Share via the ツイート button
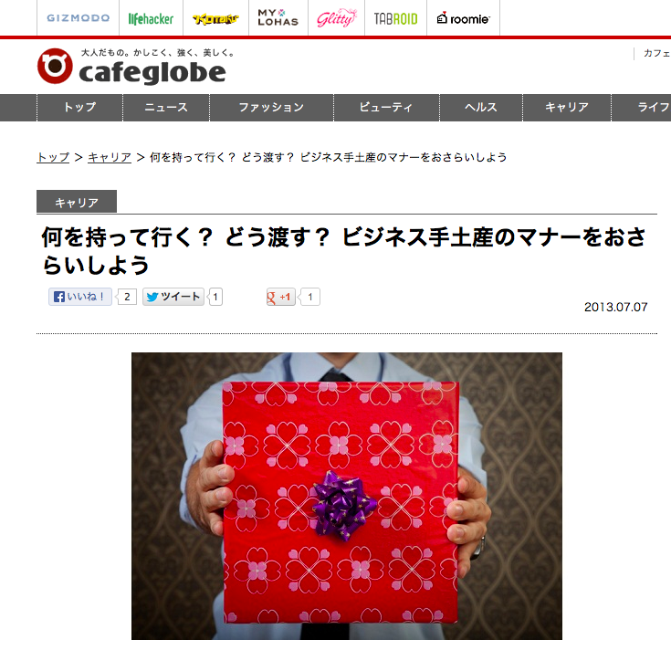The height and width of the screenshot is (671, 671). pos(173,297)
